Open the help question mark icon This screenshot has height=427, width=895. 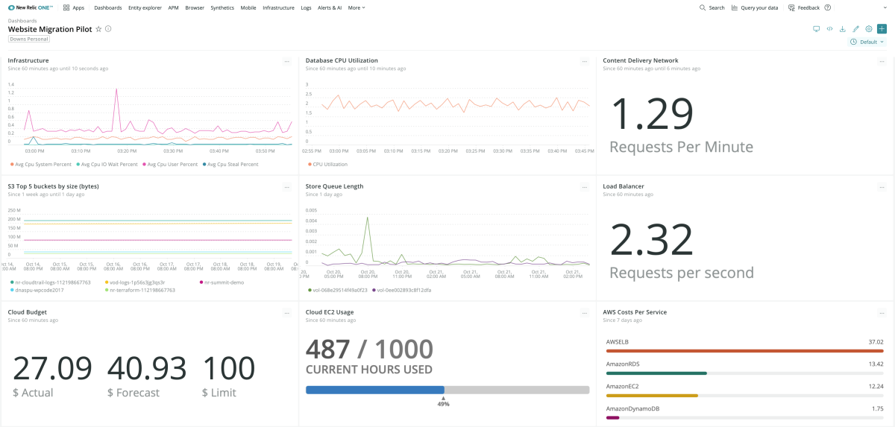[x=827, y=7]
